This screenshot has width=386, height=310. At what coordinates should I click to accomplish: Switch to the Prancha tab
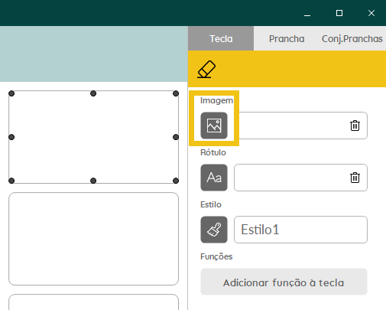click(287, 38)
